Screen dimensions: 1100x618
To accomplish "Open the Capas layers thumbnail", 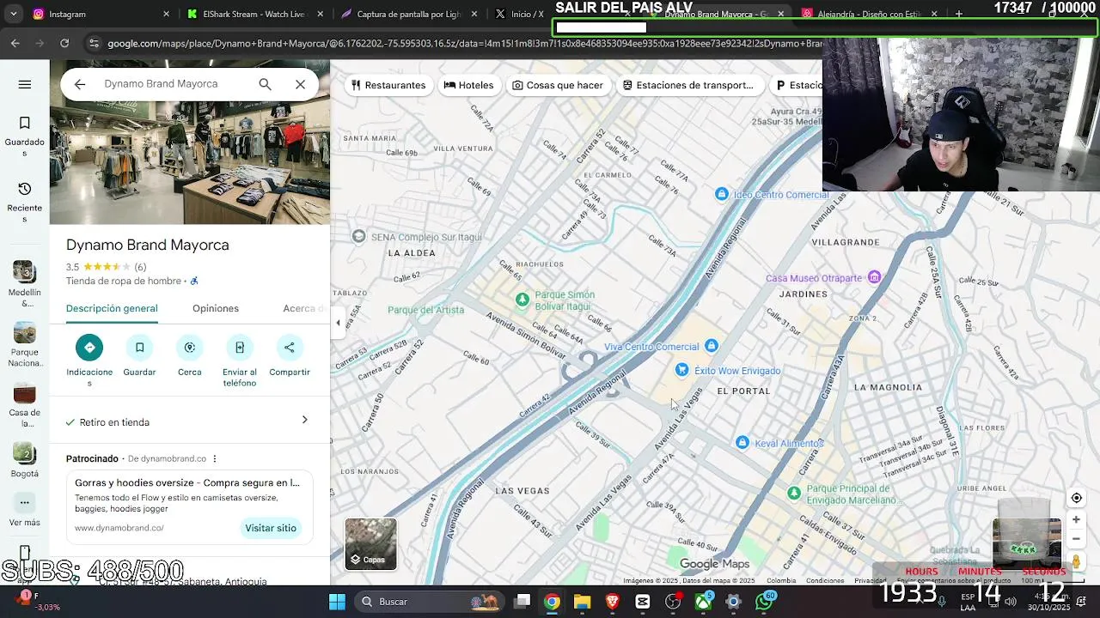I will tap(371, 543).
